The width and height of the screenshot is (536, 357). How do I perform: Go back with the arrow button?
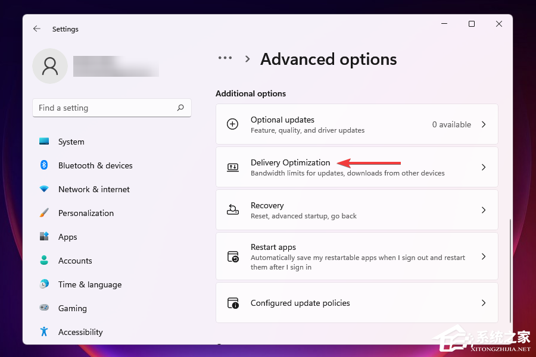pos(36,29)
